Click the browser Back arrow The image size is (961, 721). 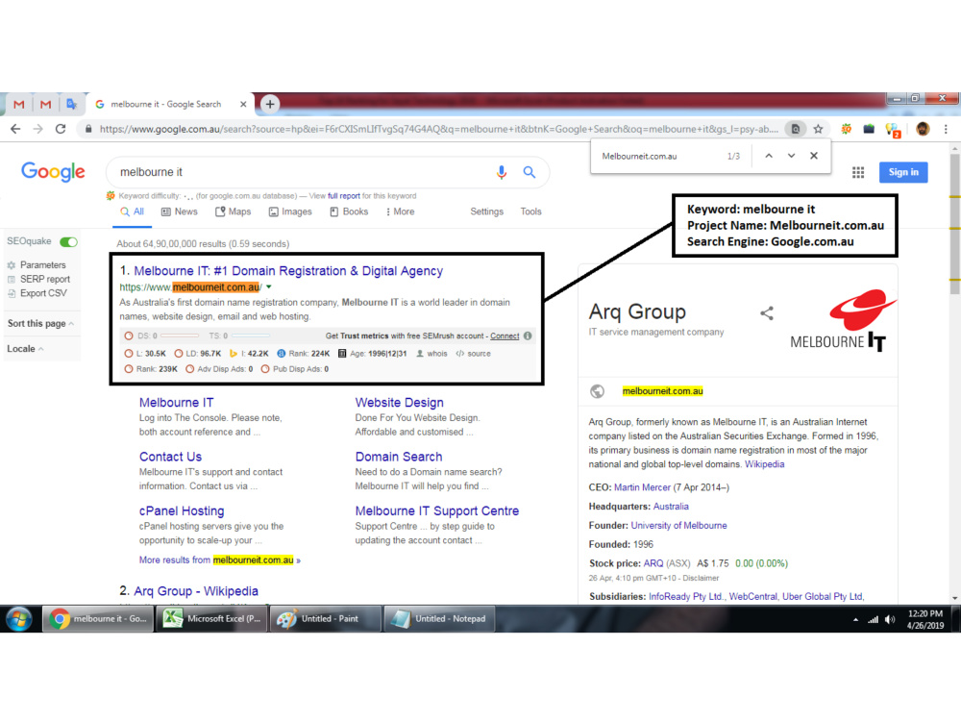pyautogui.click(x=16, y=129)
